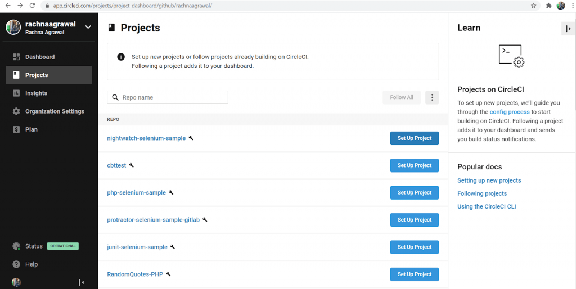Viewport: 576px width, 289px height.
Task: Click the wrench icon beside nightwatch-selenium-sample
Action: point(191,138)
